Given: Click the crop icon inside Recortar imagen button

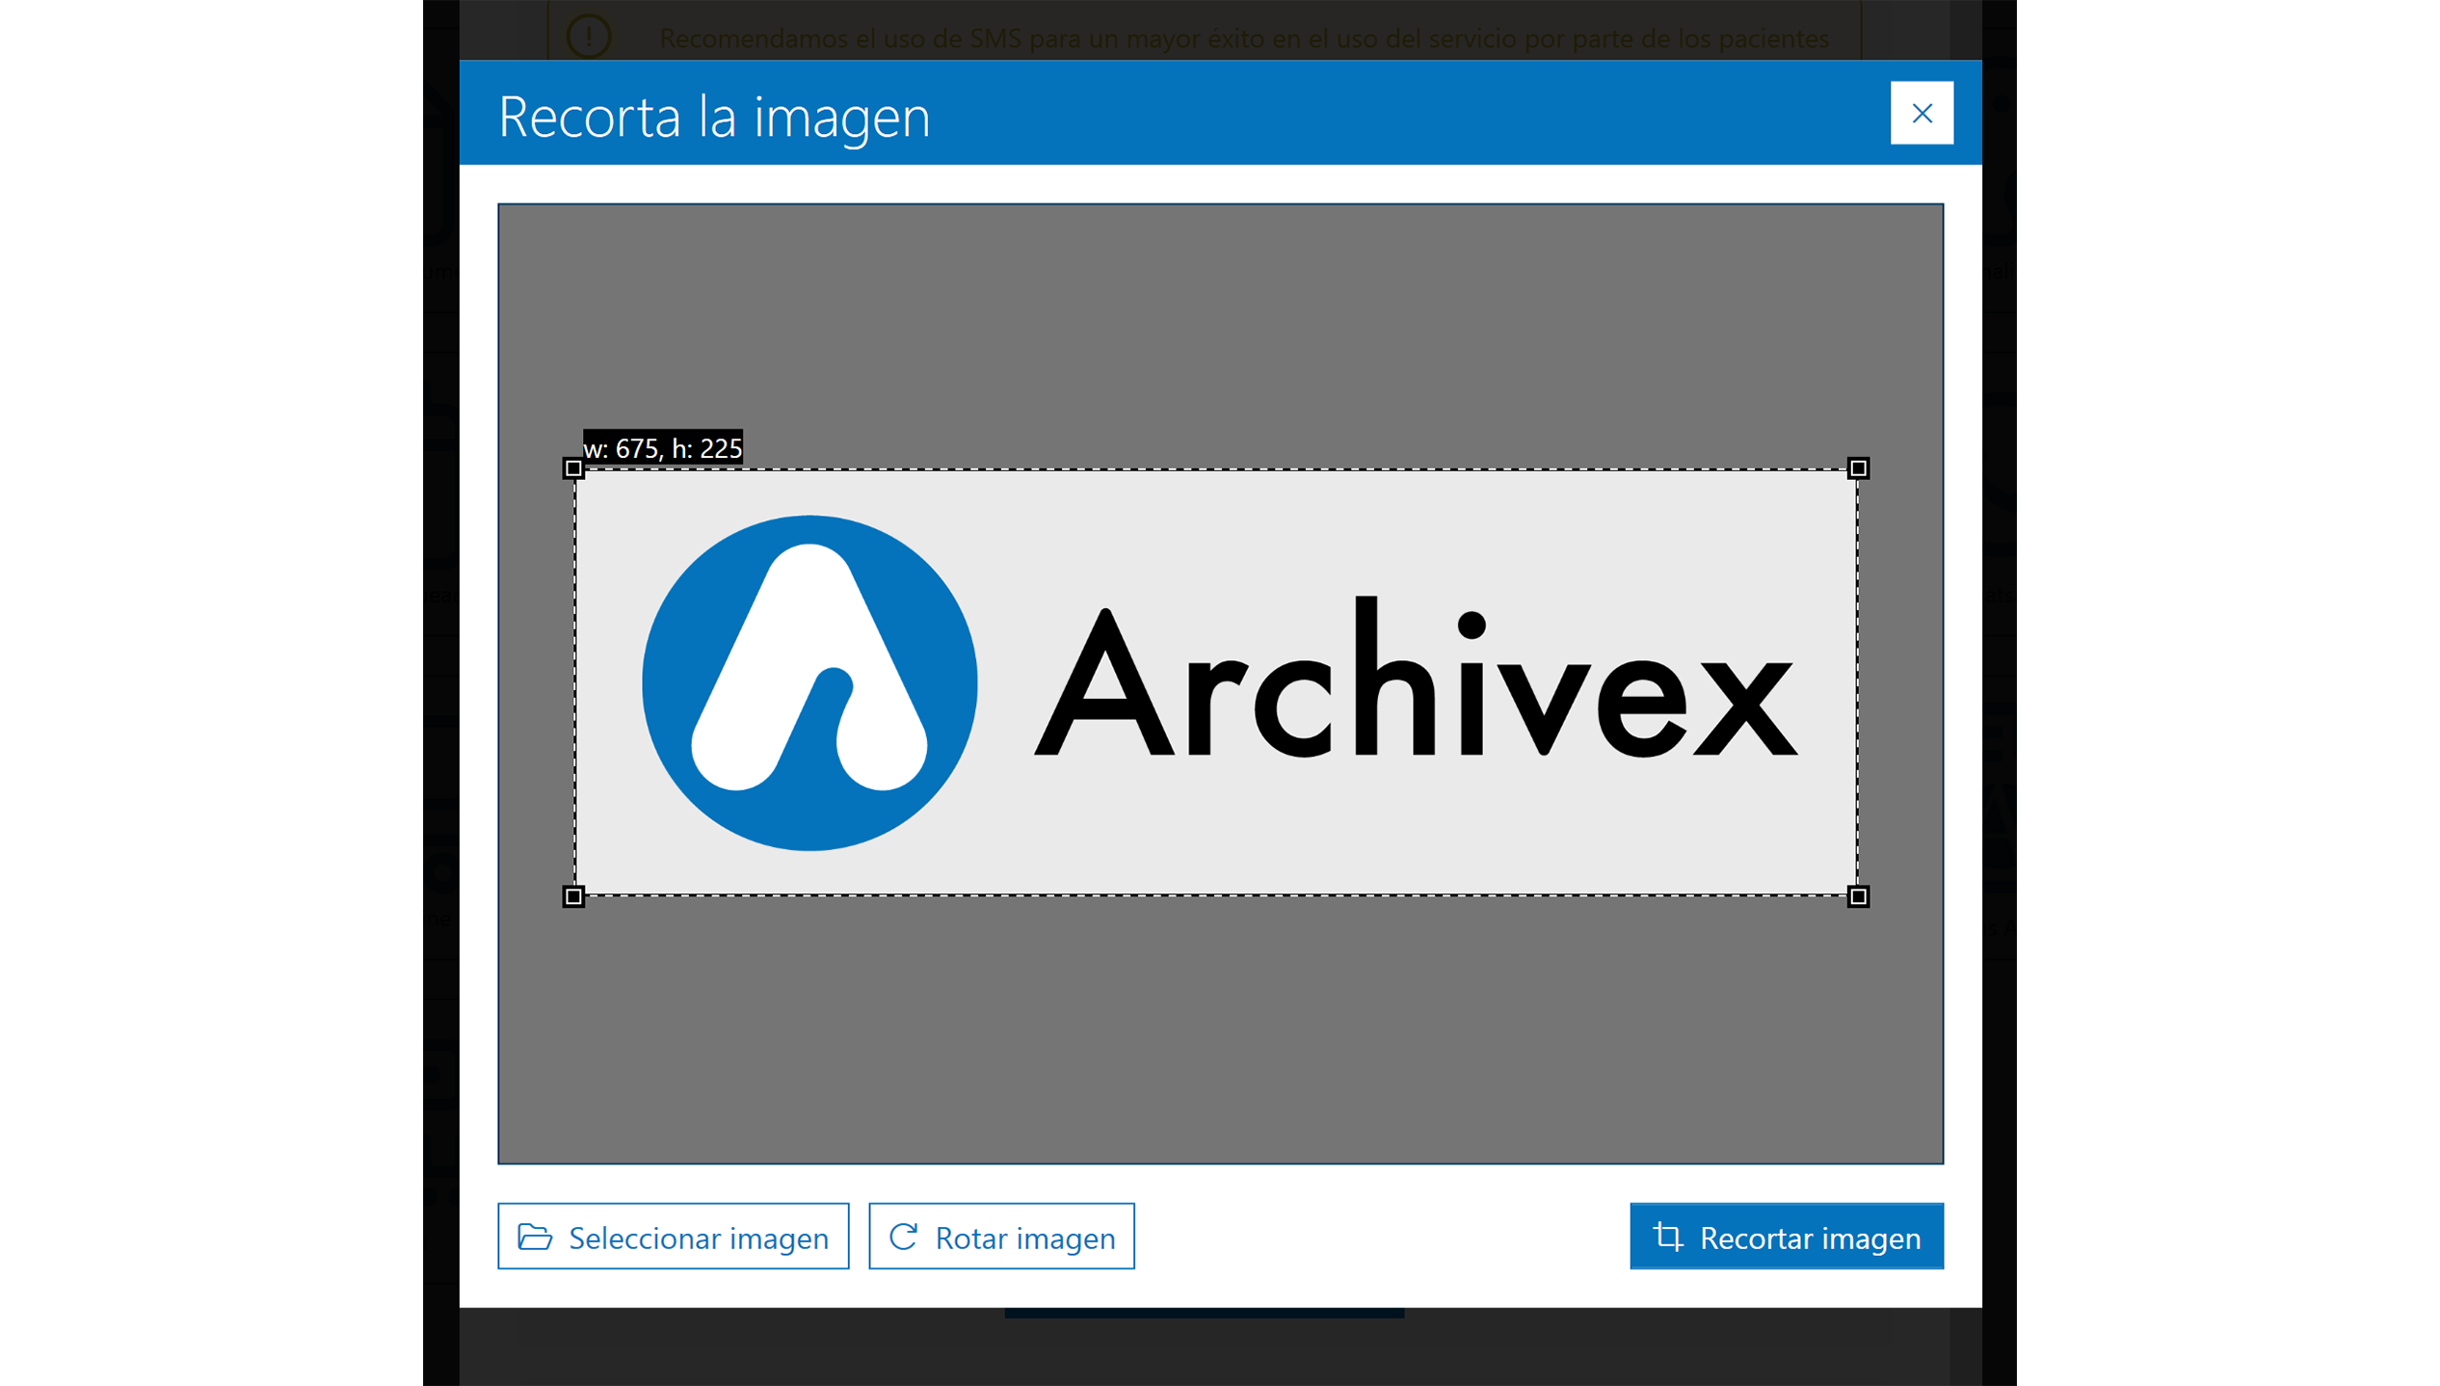Looking at the screenshot, I should point(1667,1237).
